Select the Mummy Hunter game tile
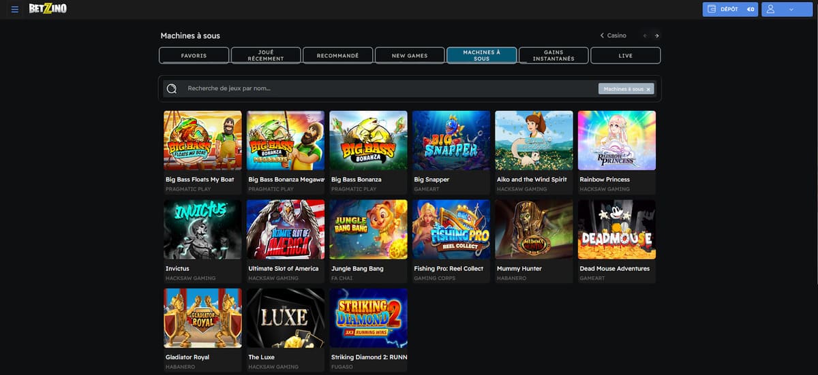Screen dimensions: 818x375 point(534,229)
